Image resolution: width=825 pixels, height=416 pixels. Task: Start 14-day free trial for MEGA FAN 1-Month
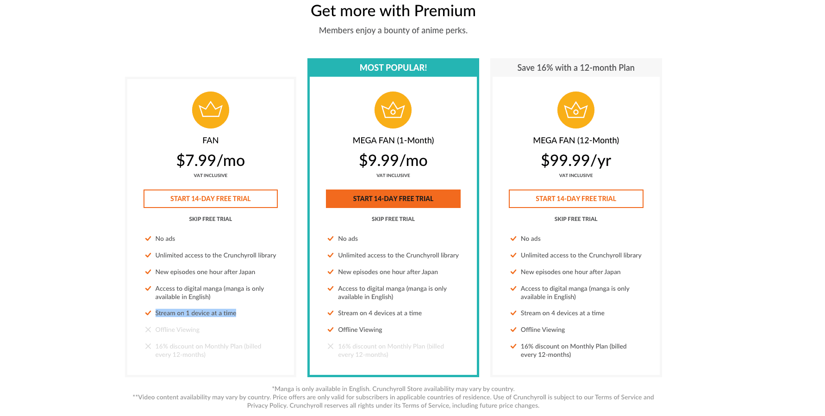(x=393, y=199)
